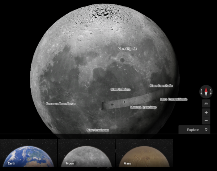Select the Mare Imbrium label
217x171 pixels.
(x=120, y=89)
